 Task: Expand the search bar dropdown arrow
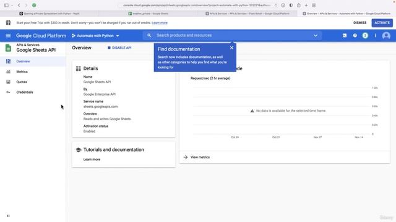click(316, 36)
